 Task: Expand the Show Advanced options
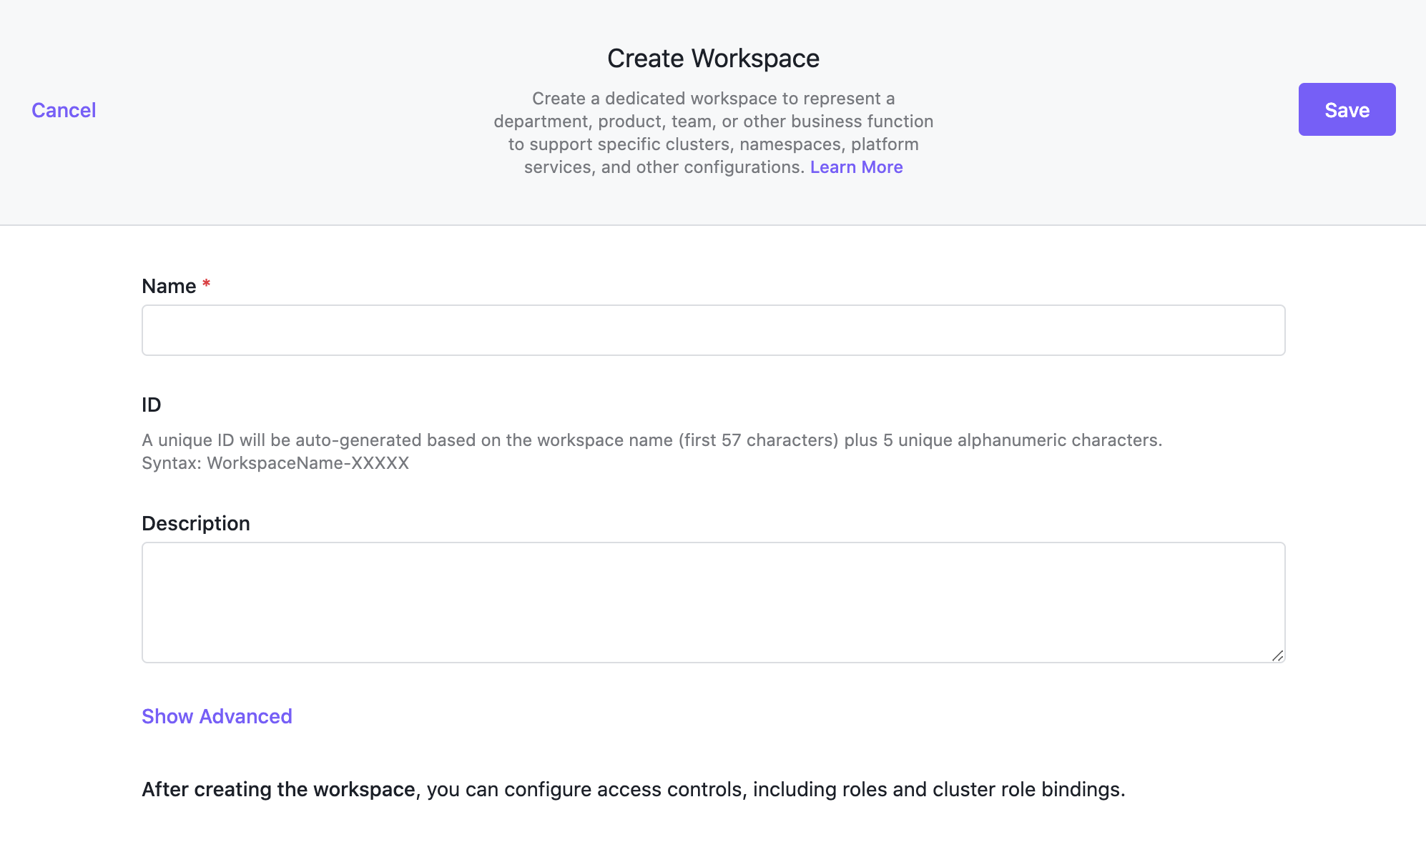(x=217, y=716)
